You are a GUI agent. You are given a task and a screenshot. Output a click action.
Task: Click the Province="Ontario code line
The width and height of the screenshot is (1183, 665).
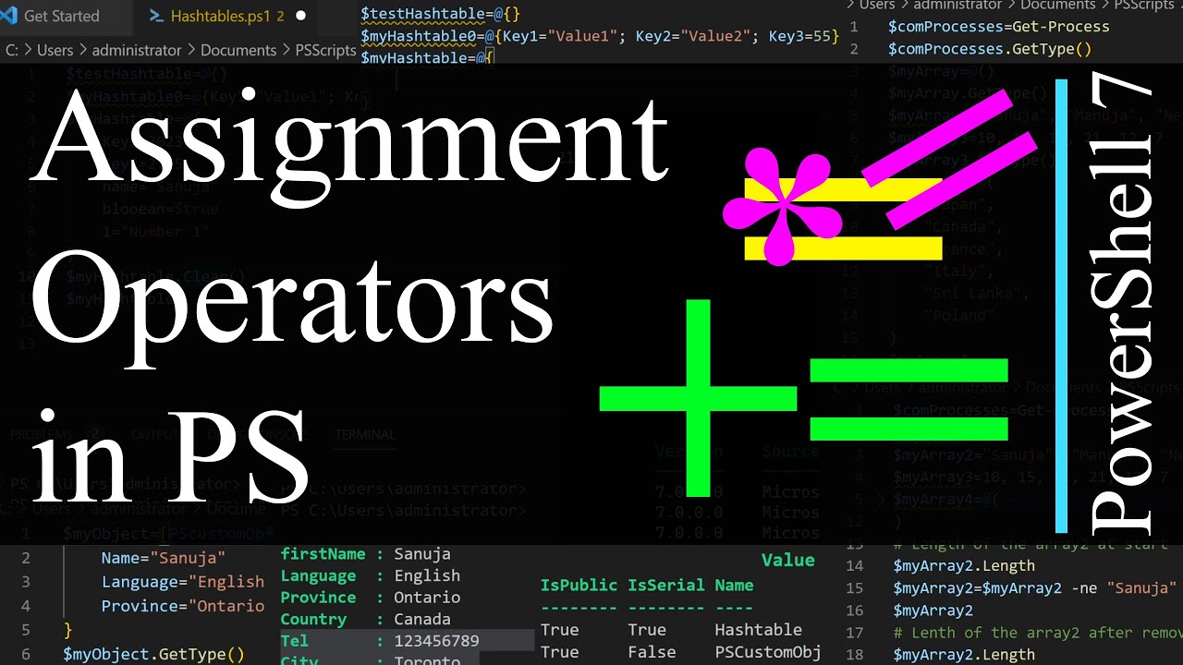click(x=183, y=606)
